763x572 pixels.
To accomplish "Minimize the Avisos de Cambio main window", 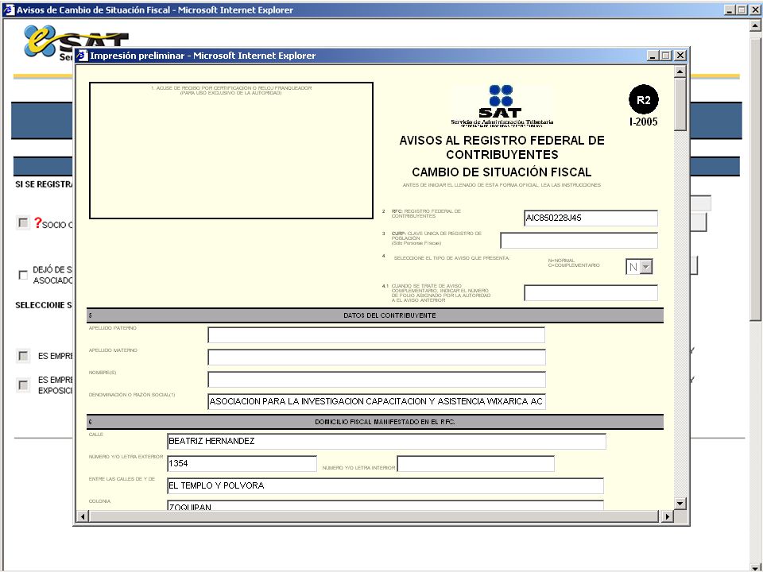I will tap(730, 10).
